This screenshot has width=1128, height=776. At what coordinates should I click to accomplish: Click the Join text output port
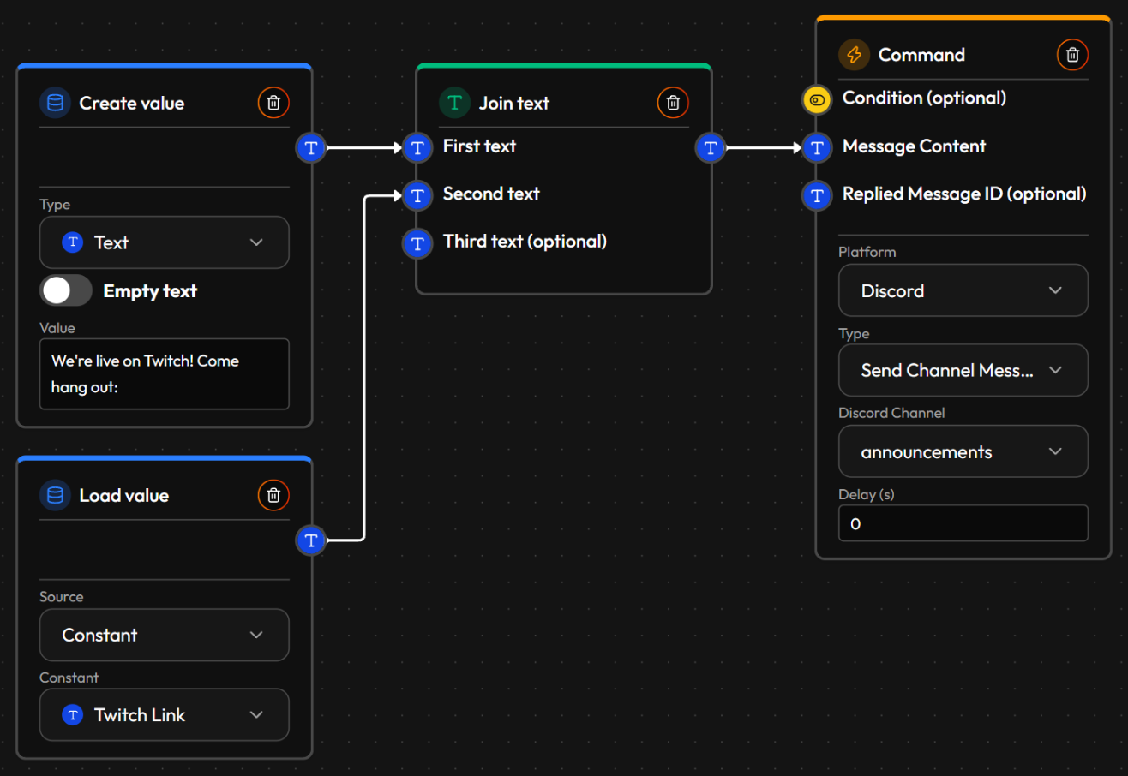[x=711, y=148]
